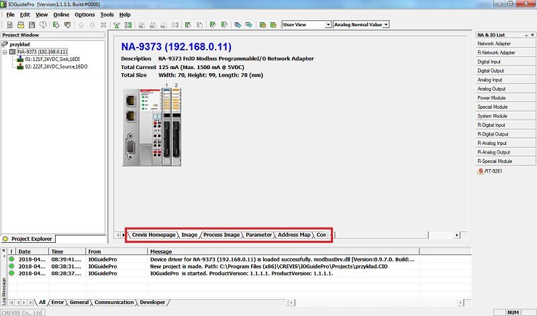Switch to the Parameter tab
This screenshot has width=537, height=316.
pos(259,235)
